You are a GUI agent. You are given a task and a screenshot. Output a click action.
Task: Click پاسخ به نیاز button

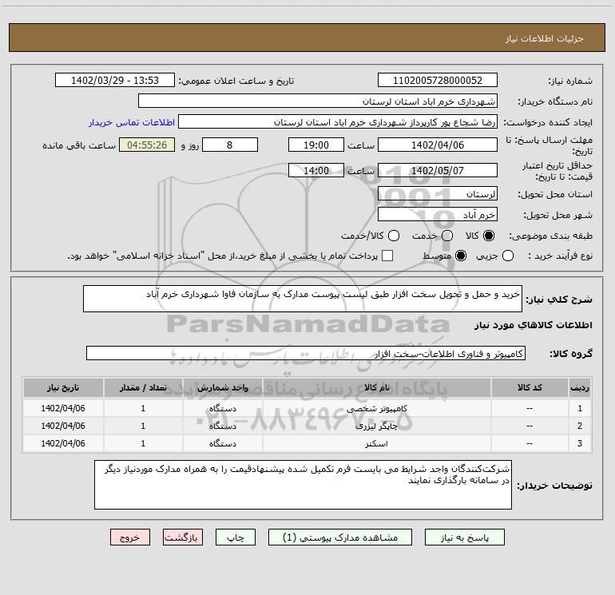pos(465,537)
